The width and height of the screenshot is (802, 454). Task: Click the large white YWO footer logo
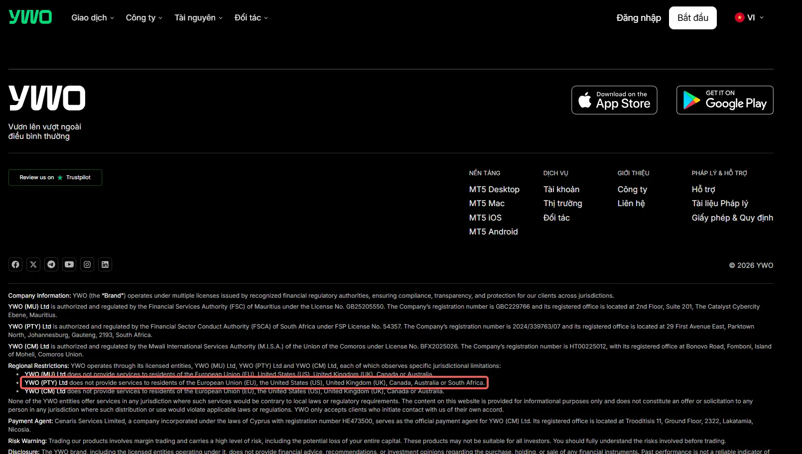click(x=47, y=98)
